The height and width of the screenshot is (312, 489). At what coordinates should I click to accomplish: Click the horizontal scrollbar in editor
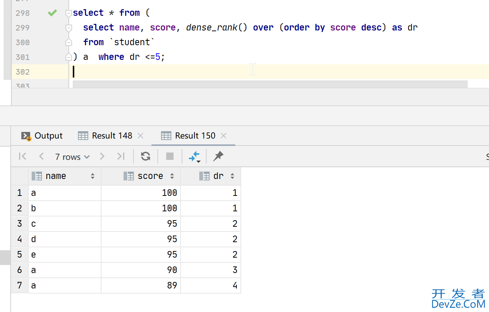click(x=270, y=84)
